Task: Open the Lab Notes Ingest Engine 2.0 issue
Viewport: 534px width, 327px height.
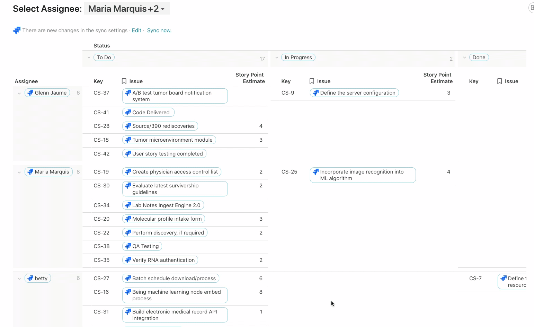Action: pos(166,205)
